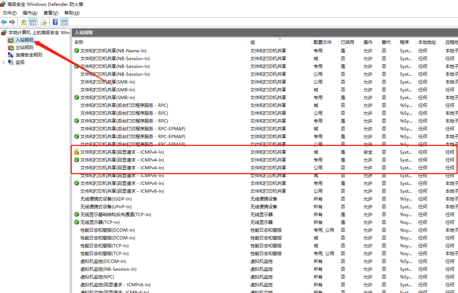The image size is (458, 293).
Task: Open the 操作(A) menu
Action: click(x=30, y=13)
